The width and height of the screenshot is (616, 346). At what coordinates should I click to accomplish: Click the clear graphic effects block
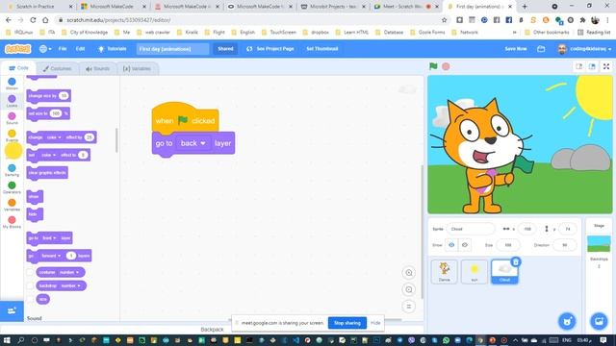click(x=47, y=173)
